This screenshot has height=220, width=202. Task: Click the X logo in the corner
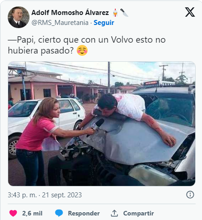[190, 12]
